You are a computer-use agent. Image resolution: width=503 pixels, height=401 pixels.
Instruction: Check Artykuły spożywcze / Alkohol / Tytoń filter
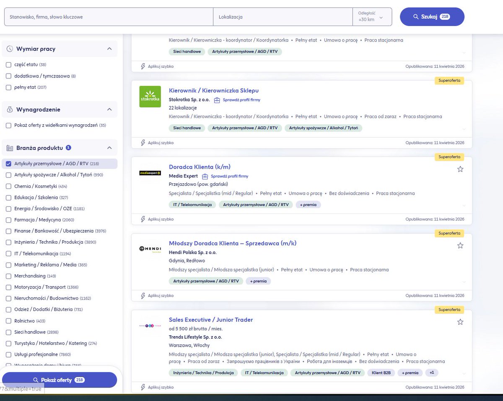point(8,175)
